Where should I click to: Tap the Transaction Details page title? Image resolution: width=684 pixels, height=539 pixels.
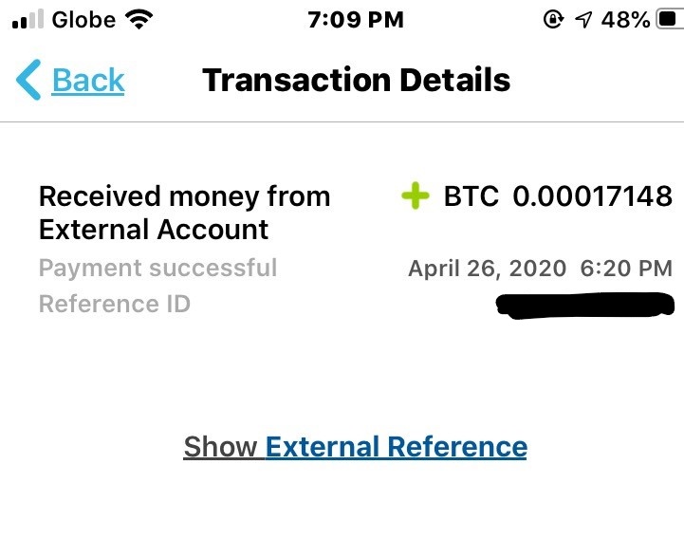(x=356, y=80)
